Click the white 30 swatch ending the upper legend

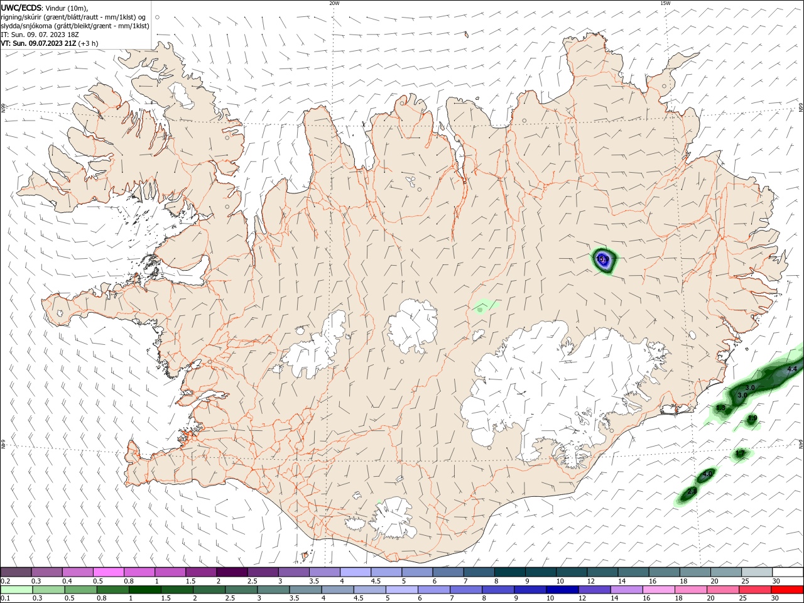tap(787, 572)
